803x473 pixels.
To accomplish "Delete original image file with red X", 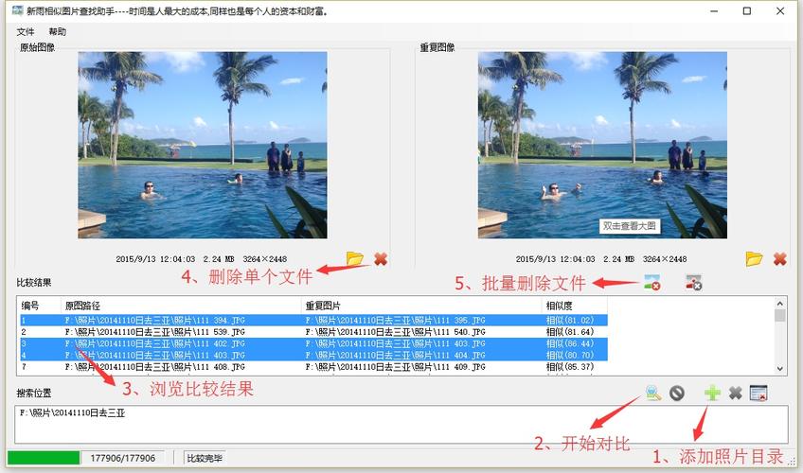I will point(381,259).
